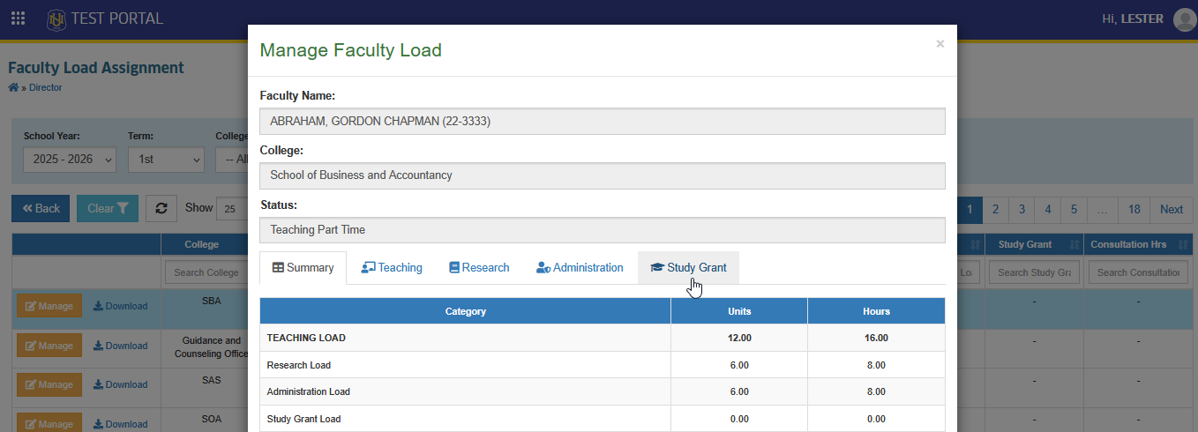
Task: Click the Back button
Action: pos(41,209)
